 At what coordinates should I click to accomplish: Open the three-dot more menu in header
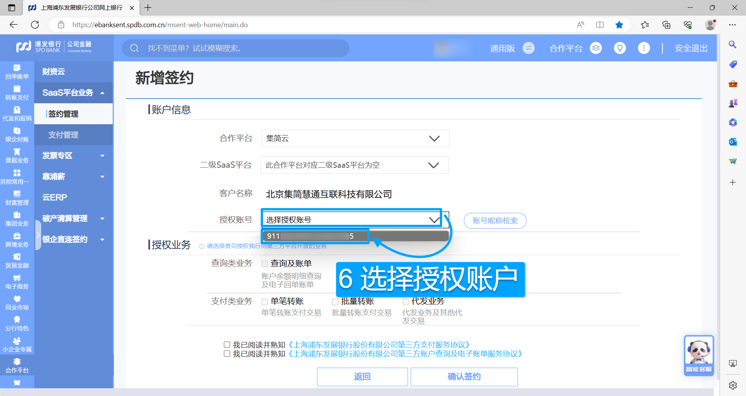[x=644, y=48]
